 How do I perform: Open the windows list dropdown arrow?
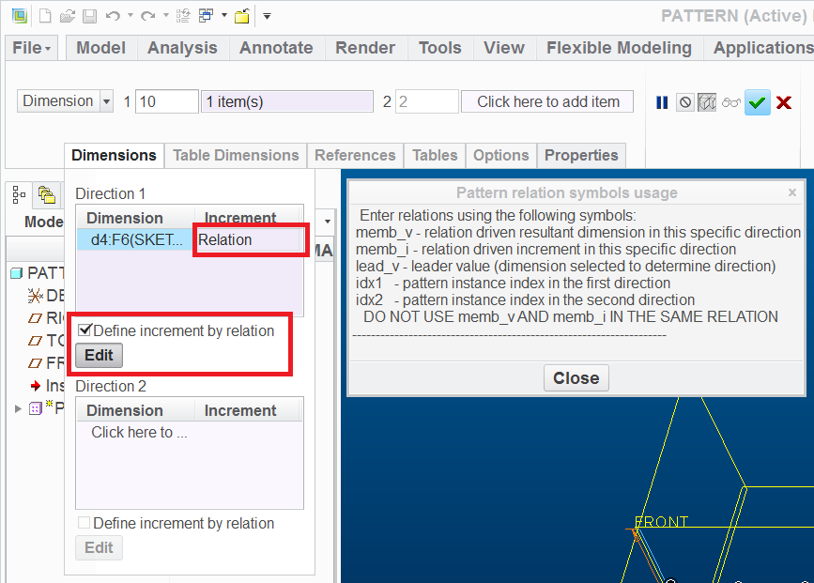click(x=224, y=16)
